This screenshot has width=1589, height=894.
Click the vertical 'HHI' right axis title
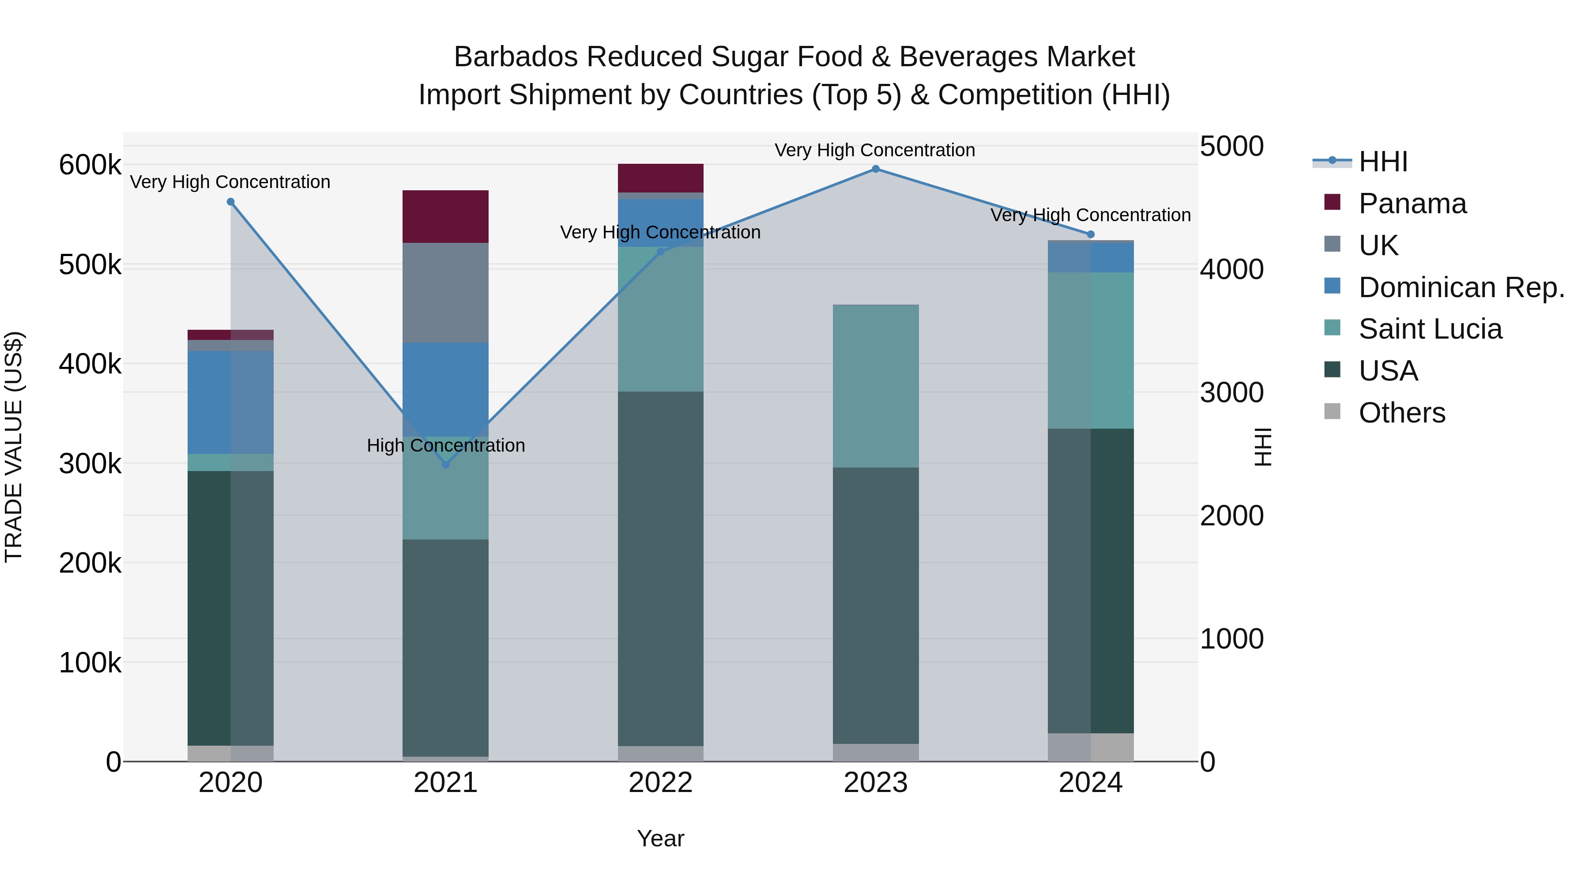point(1263,447)
